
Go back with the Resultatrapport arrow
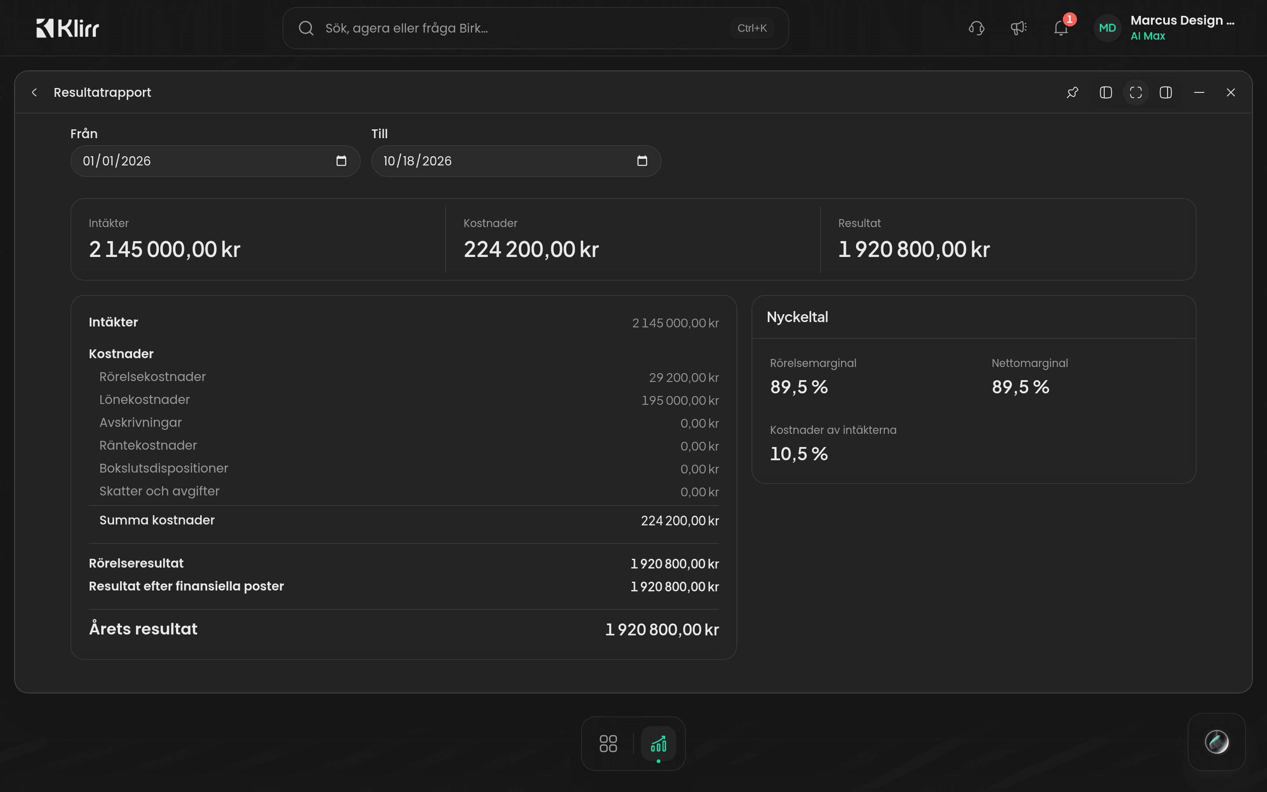[x=35, y=93]
